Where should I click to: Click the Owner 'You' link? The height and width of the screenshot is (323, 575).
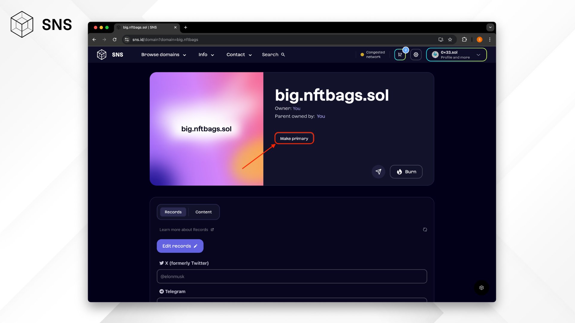point(296,108)
